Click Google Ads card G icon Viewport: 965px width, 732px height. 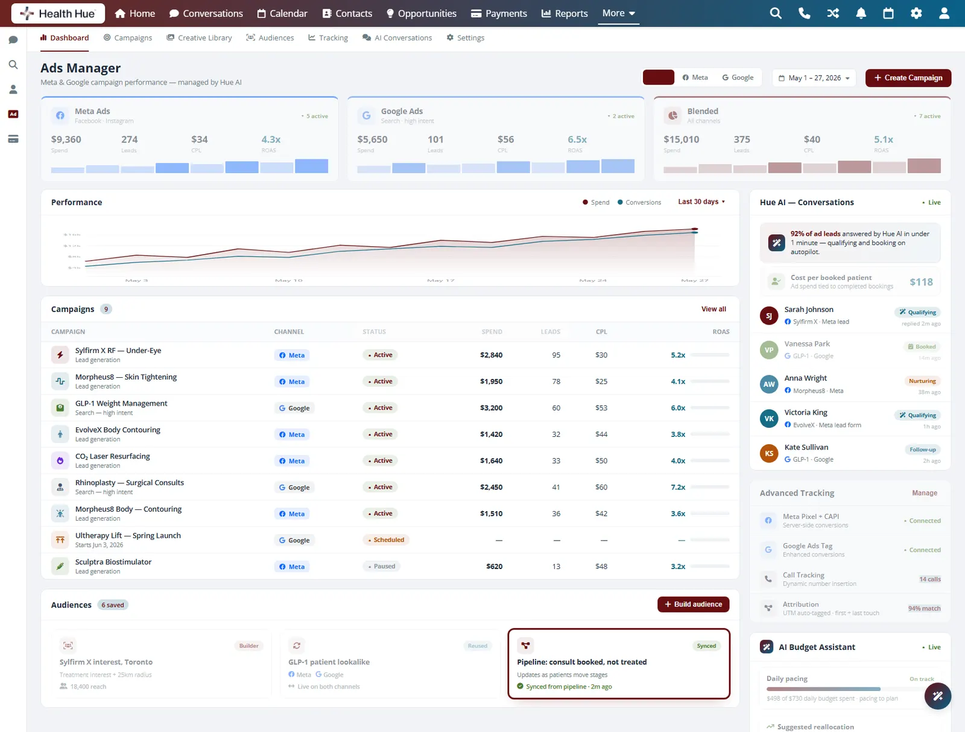click(x=366, y=115)
